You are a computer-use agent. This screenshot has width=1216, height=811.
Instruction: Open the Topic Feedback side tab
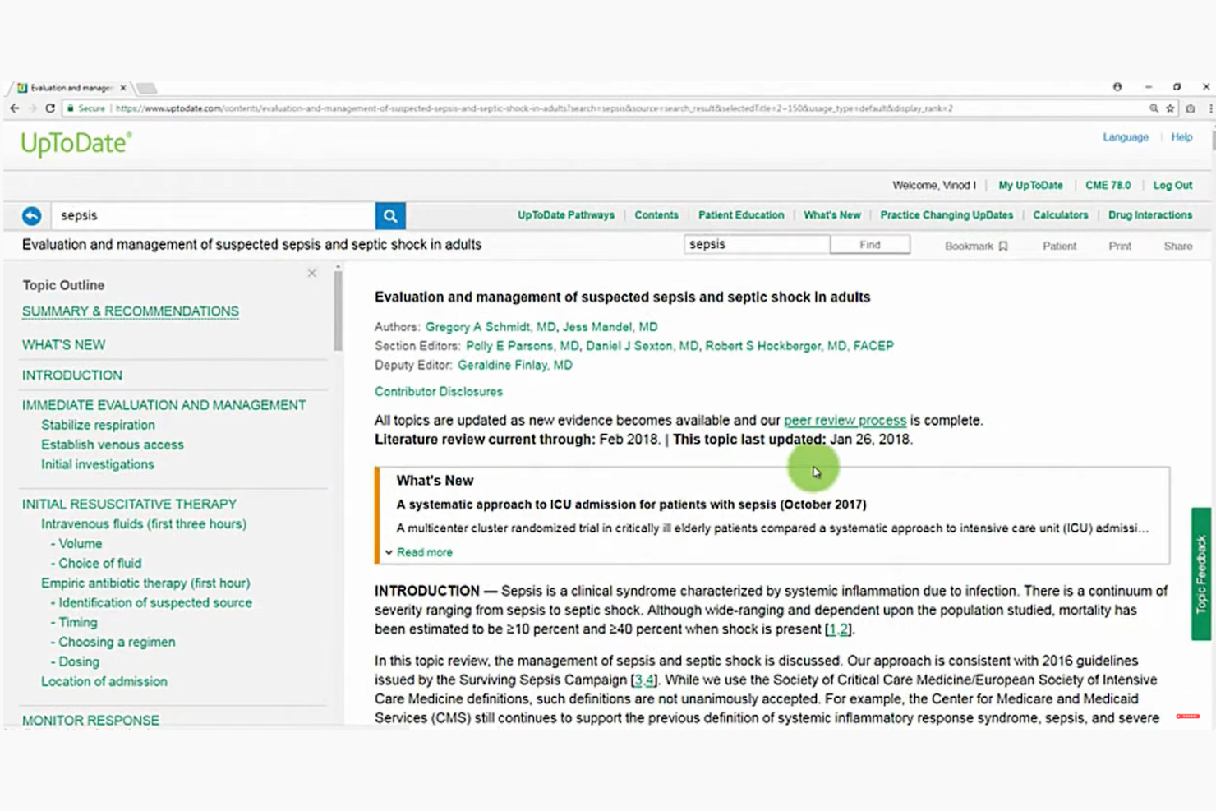(1201, 574)
